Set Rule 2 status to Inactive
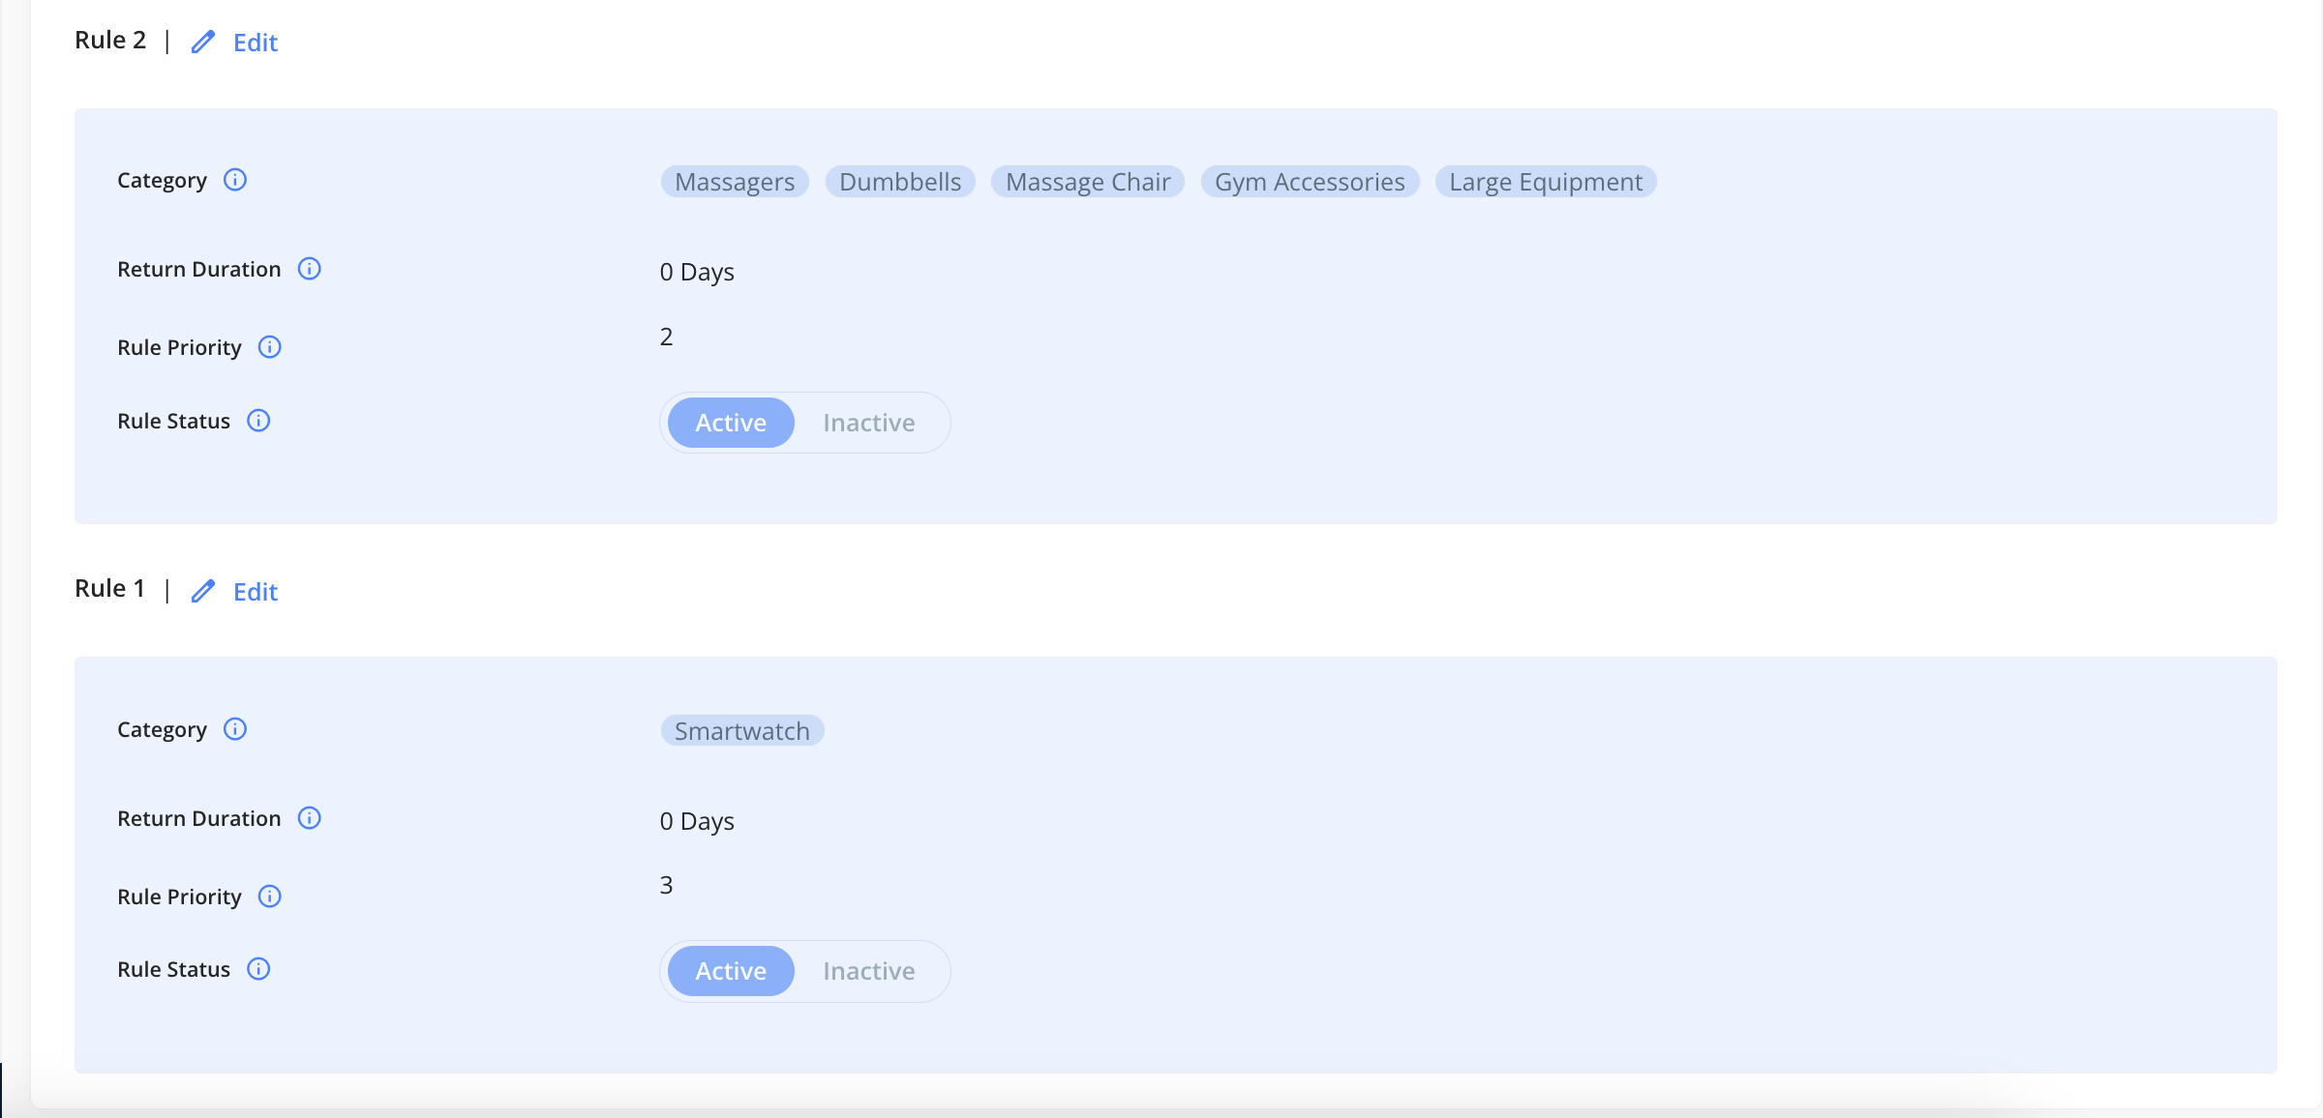2323x1118 pixels. coord(869,423)
